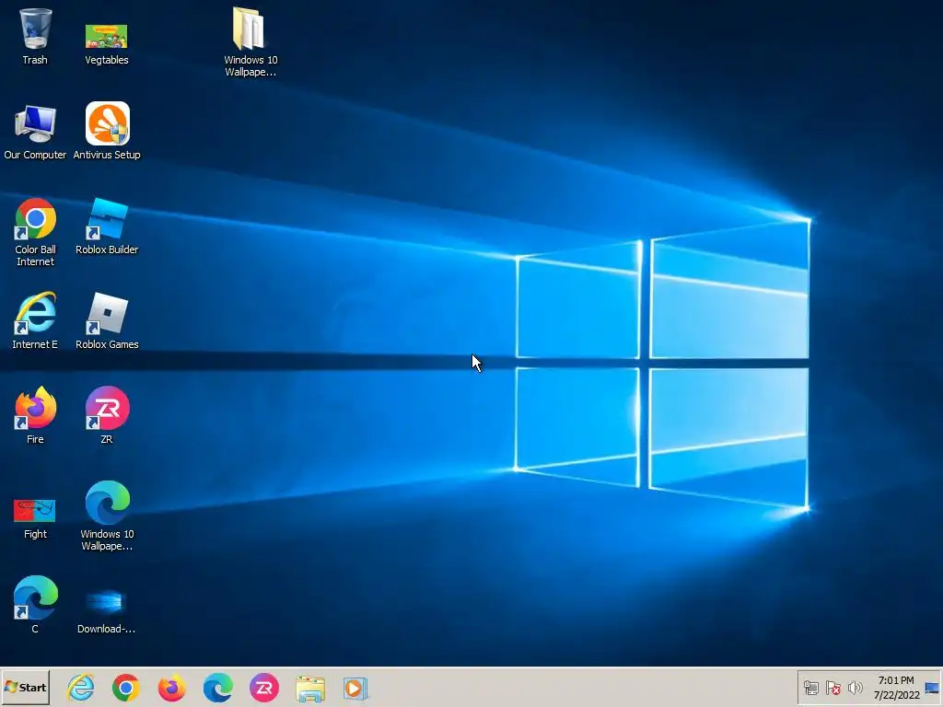
Task: Launch Firefox from the taskbar
Action: click(171, 688)
